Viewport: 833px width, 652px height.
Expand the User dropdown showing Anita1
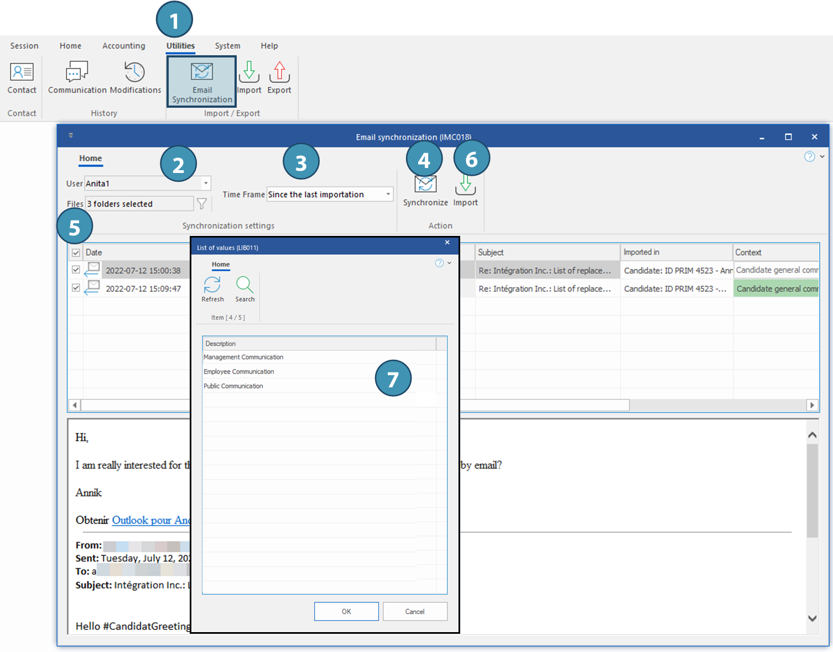(206, 183)
